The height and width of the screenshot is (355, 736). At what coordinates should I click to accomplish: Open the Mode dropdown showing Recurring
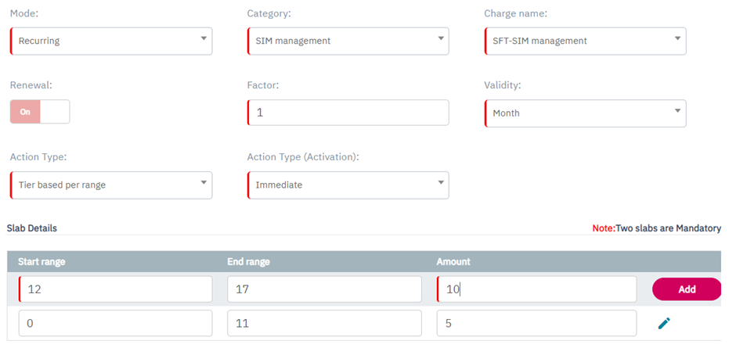pos(110,41)
